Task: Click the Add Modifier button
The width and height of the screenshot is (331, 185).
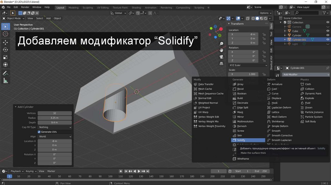Action: [x=305, y=74]
